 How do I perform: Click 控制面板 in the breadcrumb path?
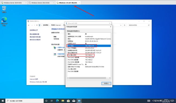click(46, 25)
